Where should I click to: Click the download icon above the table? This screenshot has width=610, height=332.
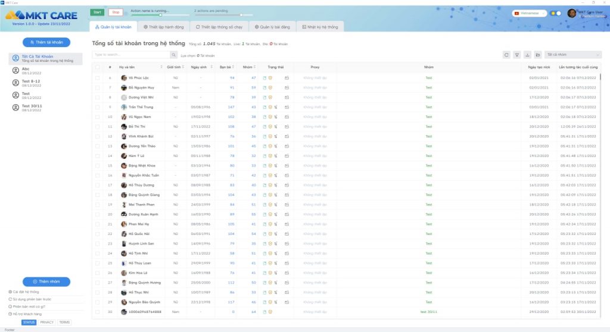point(527,55)
